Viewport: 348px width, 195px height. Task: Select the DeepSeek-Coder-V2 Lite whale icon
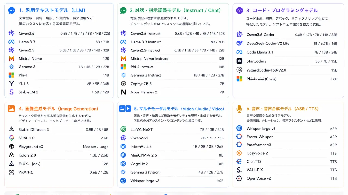[x=239, y=43]
